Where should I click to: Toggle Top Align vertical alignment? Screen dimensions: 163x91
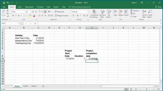click(39, 11)
